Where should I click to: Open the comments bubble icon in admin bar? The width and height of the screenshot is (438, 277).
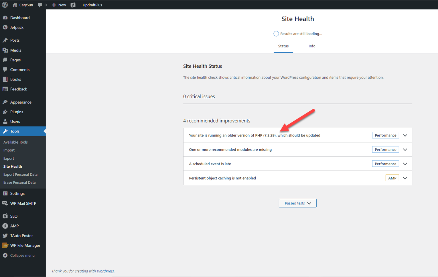coord(40,5)
